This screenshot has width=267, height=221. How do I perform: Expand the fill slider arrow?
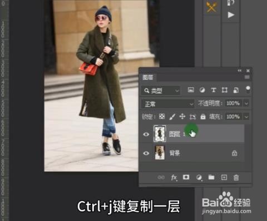(x=246, y=117)
